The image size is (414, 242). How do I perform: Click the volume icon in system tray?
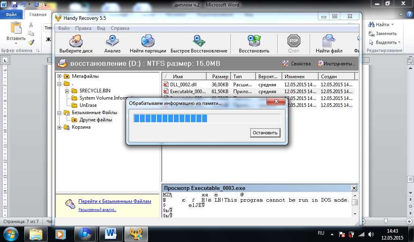pyautogui.click(x=371, y=234)
